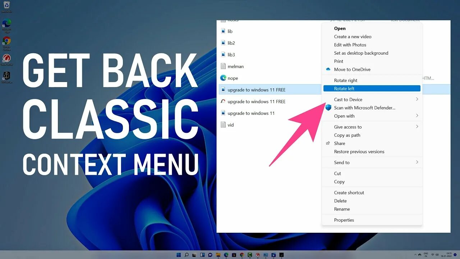Launch Microsoft Edge from the taskbar
This screenshot has width=460, height=259.
(226, 255)
